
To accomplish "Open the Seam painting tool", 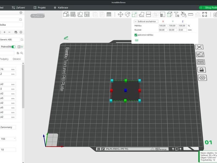I will pyautogui.click(x=170, y=14).
